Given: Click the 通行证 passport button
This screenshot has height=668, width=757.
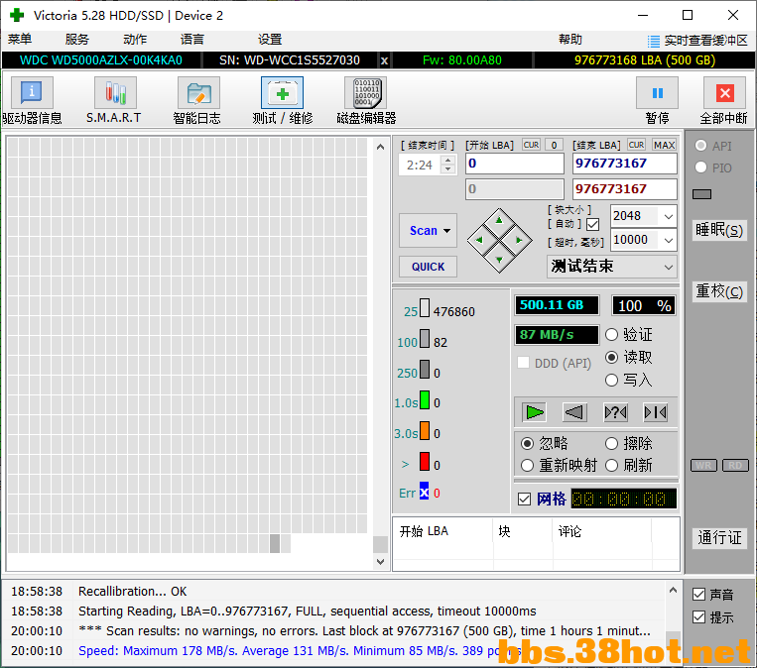Looking at the screenshot, I should pyautogui.click(x=719, y=537).
